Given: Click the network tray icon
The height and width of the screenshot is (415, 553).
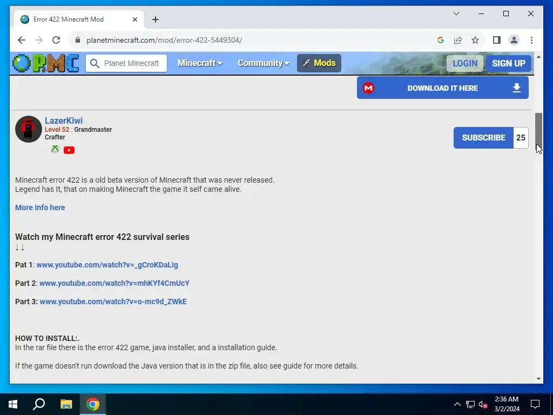Looking at the screenshot, I should click(470, 404).
